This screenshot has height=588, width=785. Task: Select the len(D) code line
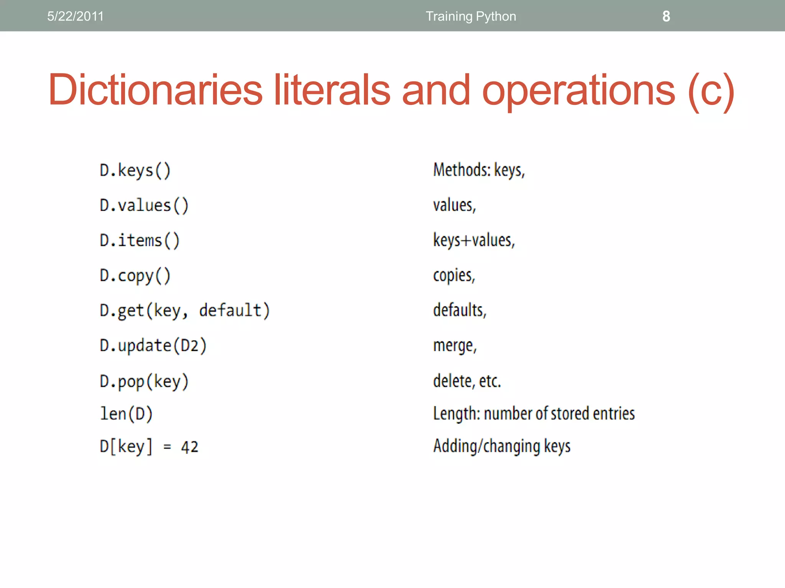[126, 414]
